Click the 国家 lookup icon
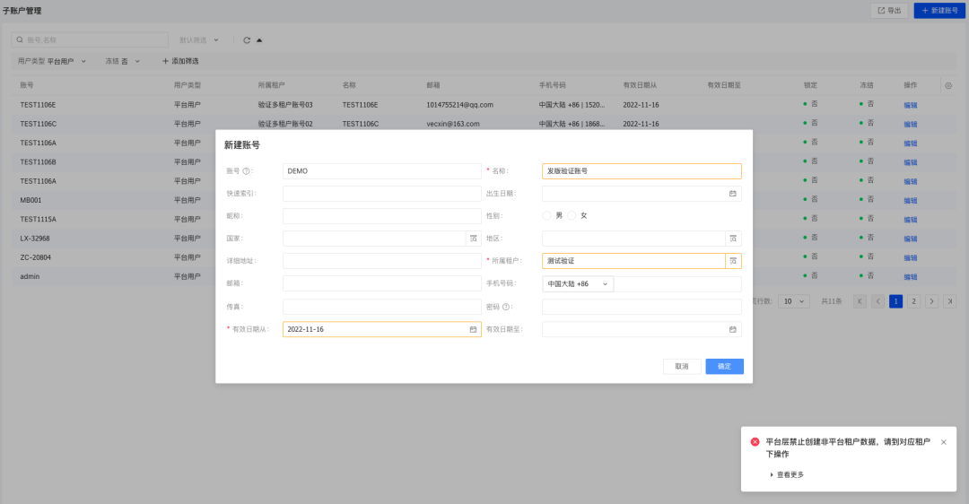969x504 pixels. (x=473, y=239)
